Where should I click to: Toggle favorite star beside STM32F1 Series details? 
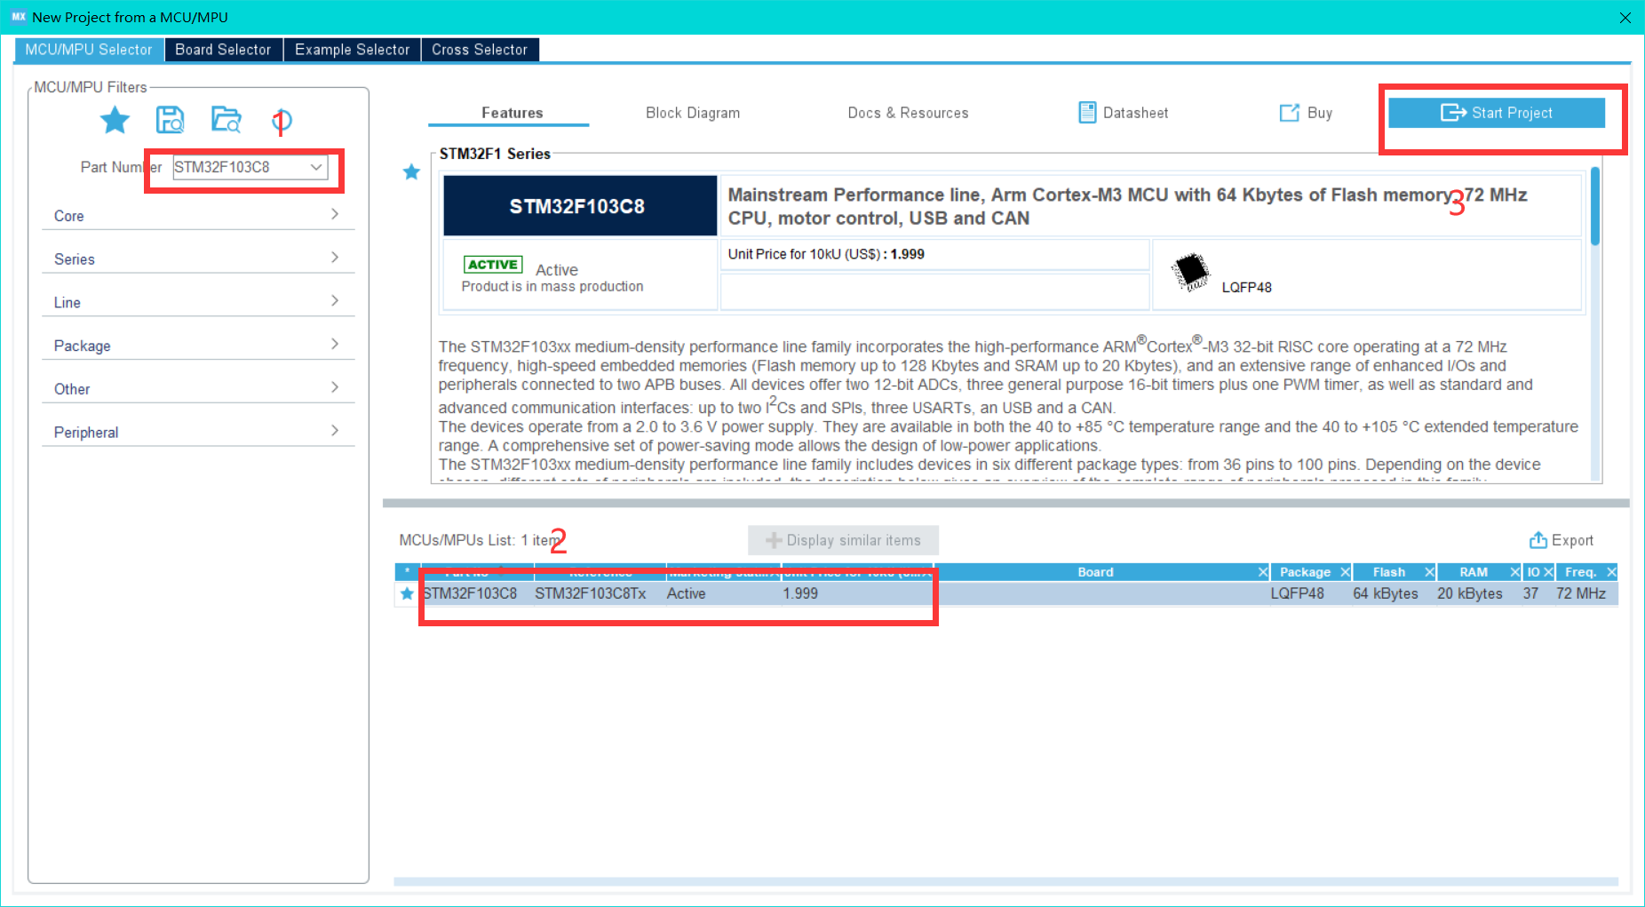pos(411,171)
